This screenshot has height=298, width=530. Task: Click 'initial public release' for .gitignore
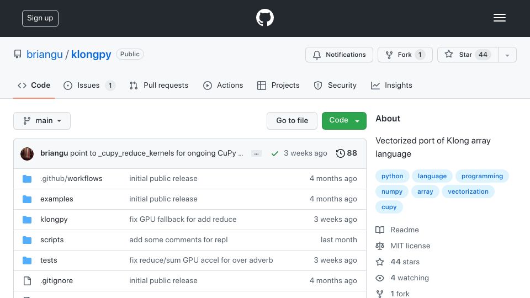163,281
